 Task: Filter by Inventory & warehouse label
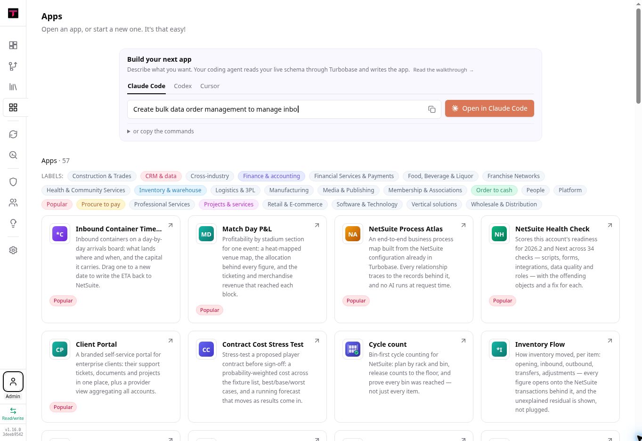pos(170,190)
